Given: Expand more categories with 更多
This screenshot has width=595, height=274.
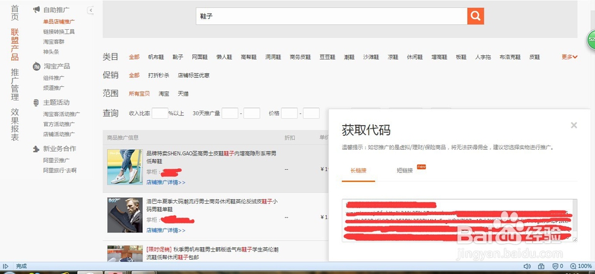Looking at the screenshot, I should tap(569, 57).
